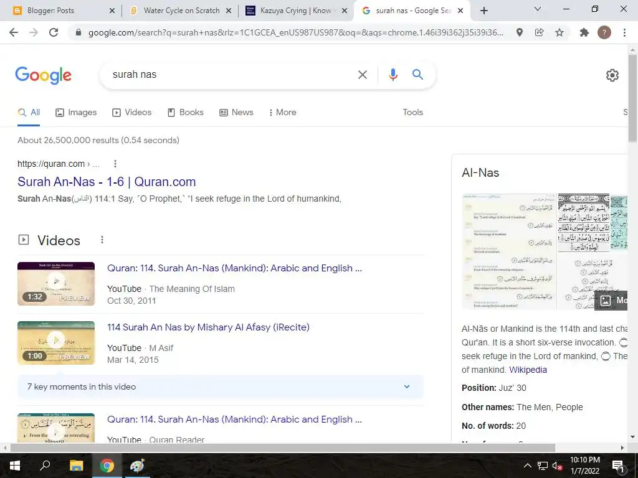The height and width of the screenshot is (478, 638).
Task: Open File Explorer from the taskbar
Action: pyautogui.click(x=76, y=466)
